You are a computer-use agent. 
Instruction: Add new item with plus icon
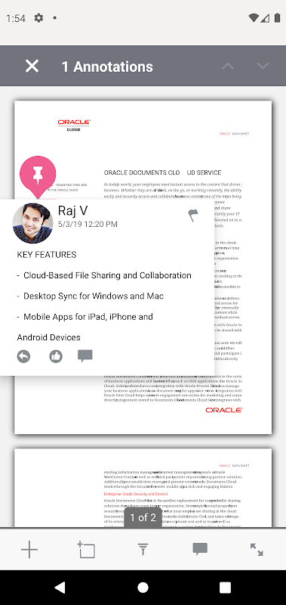click(29, 550)
